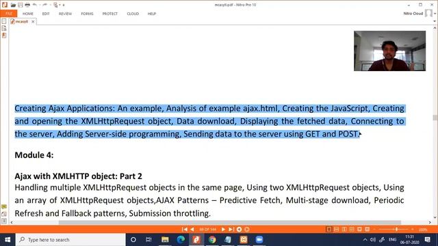The height and width of the screenshot is (246, 438).
Task: Click the Undo arrow icon
Action: [x=35, y=5]
